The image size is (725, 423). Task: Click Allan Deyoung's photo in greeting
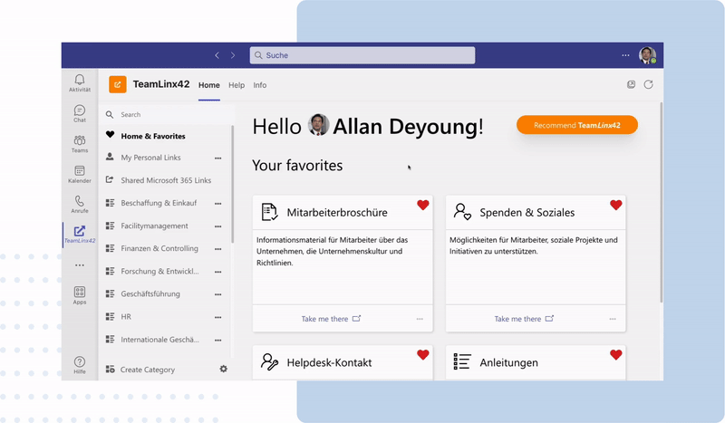click(319, 125)
